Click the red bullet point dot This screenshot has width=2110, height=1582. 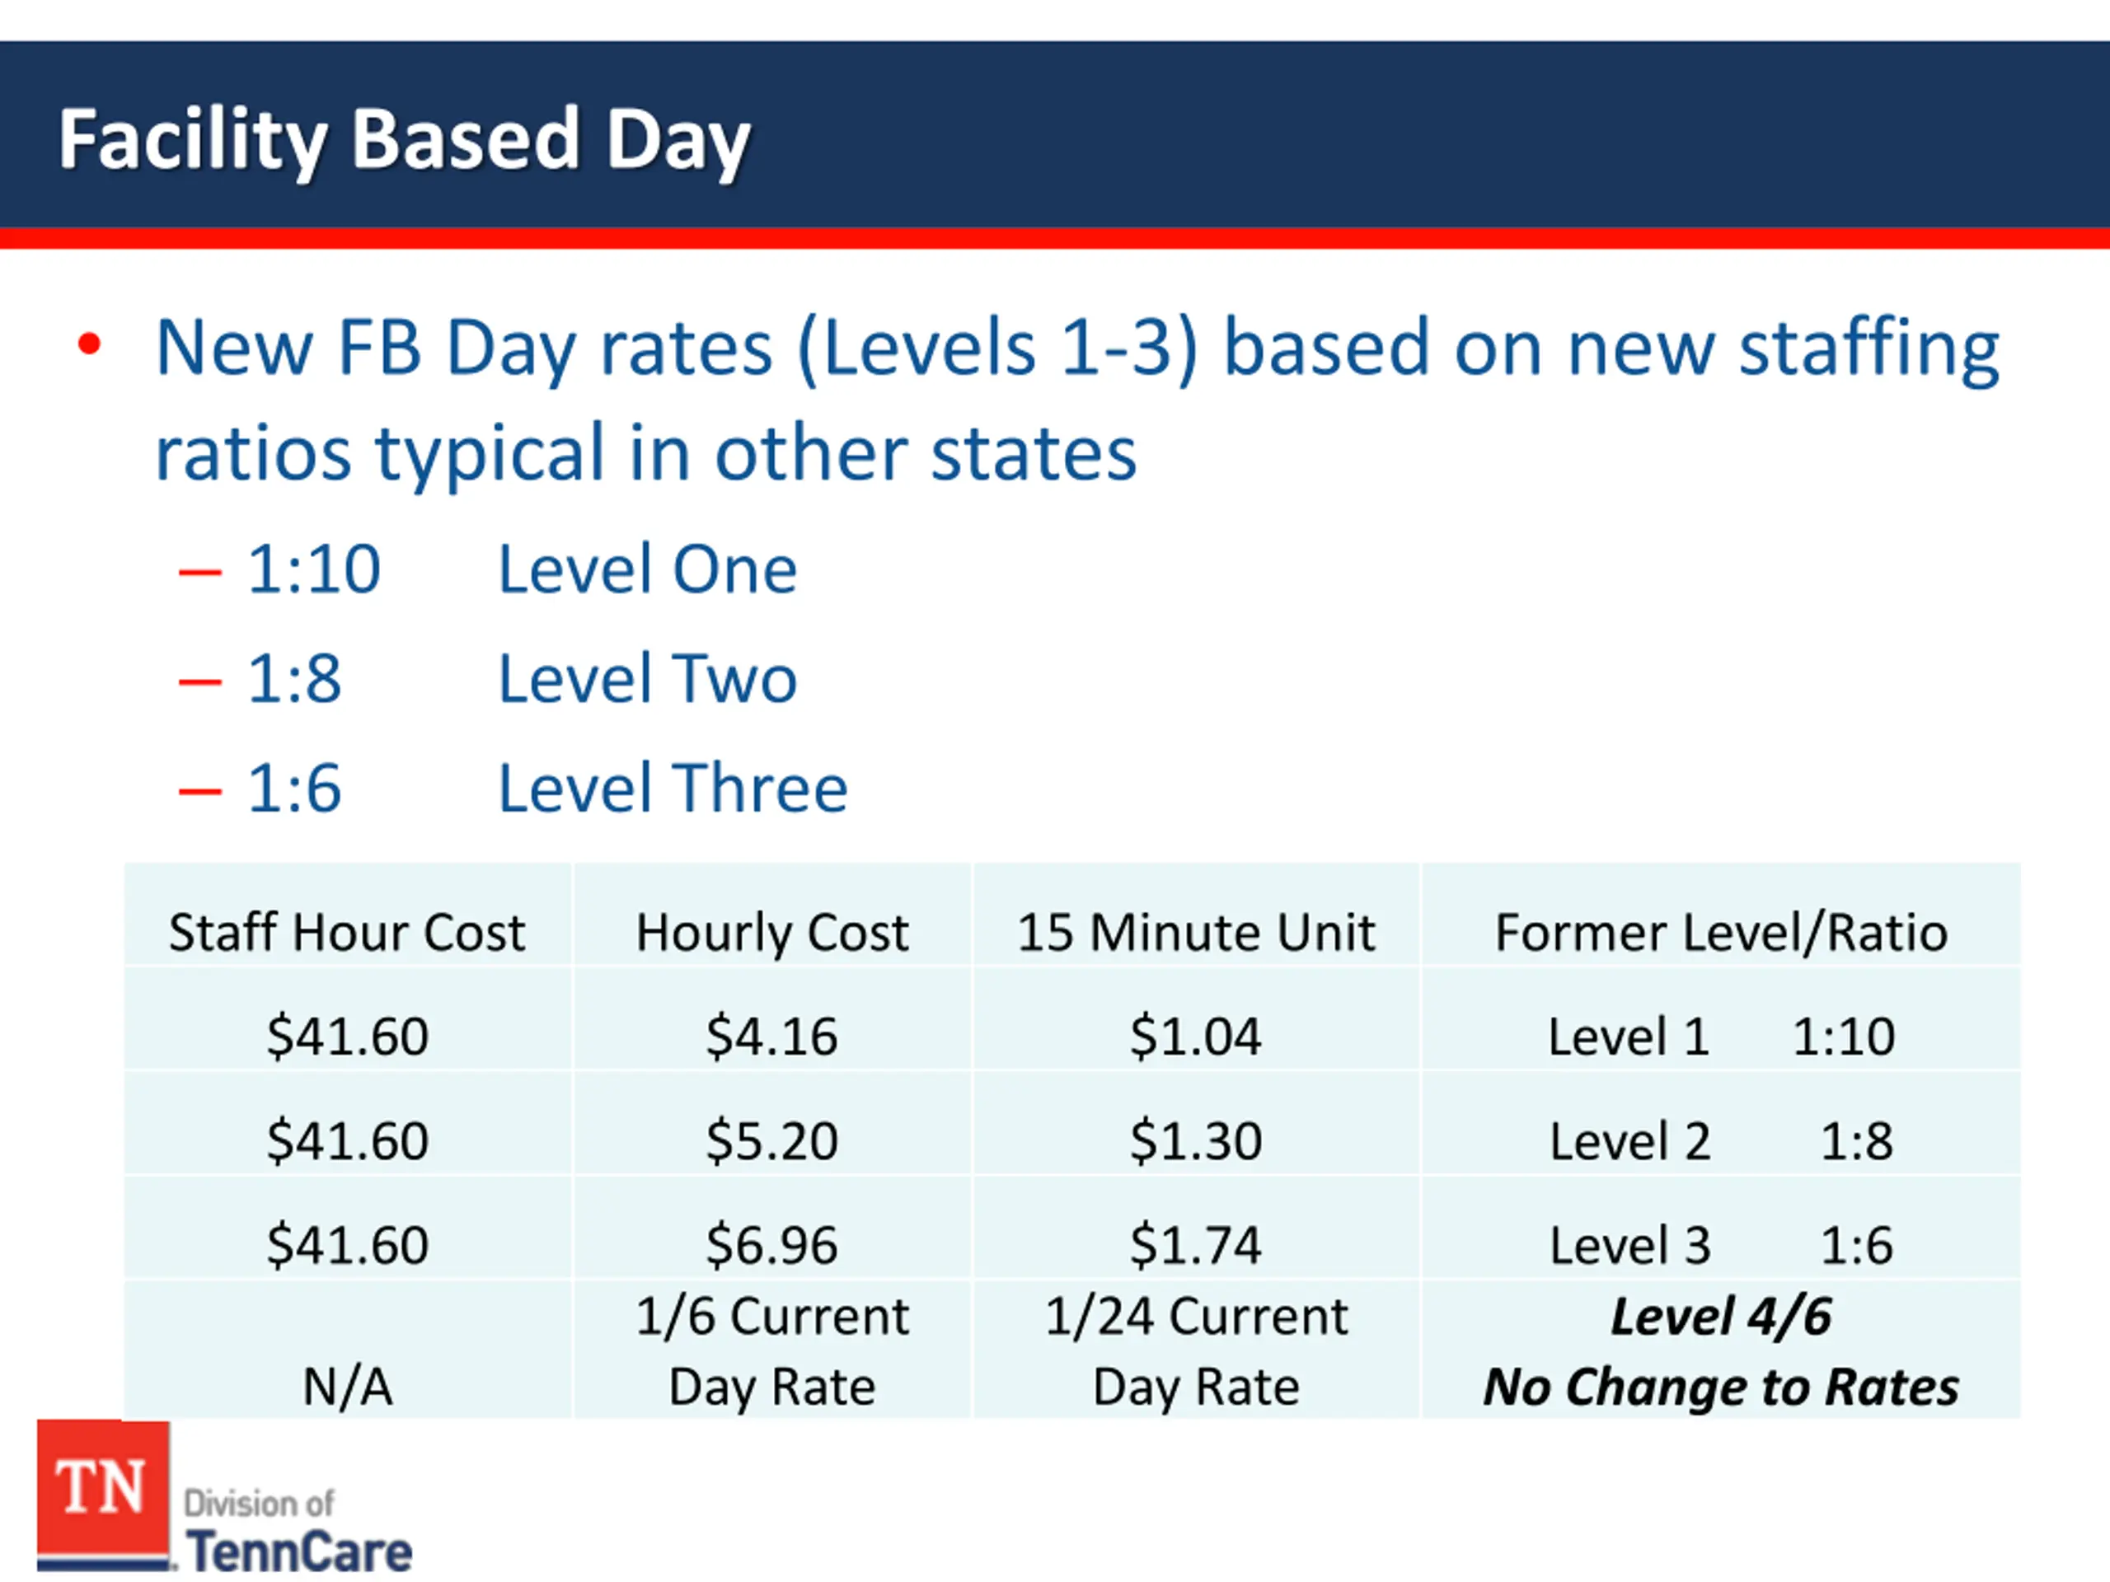[x=90, y=344]
